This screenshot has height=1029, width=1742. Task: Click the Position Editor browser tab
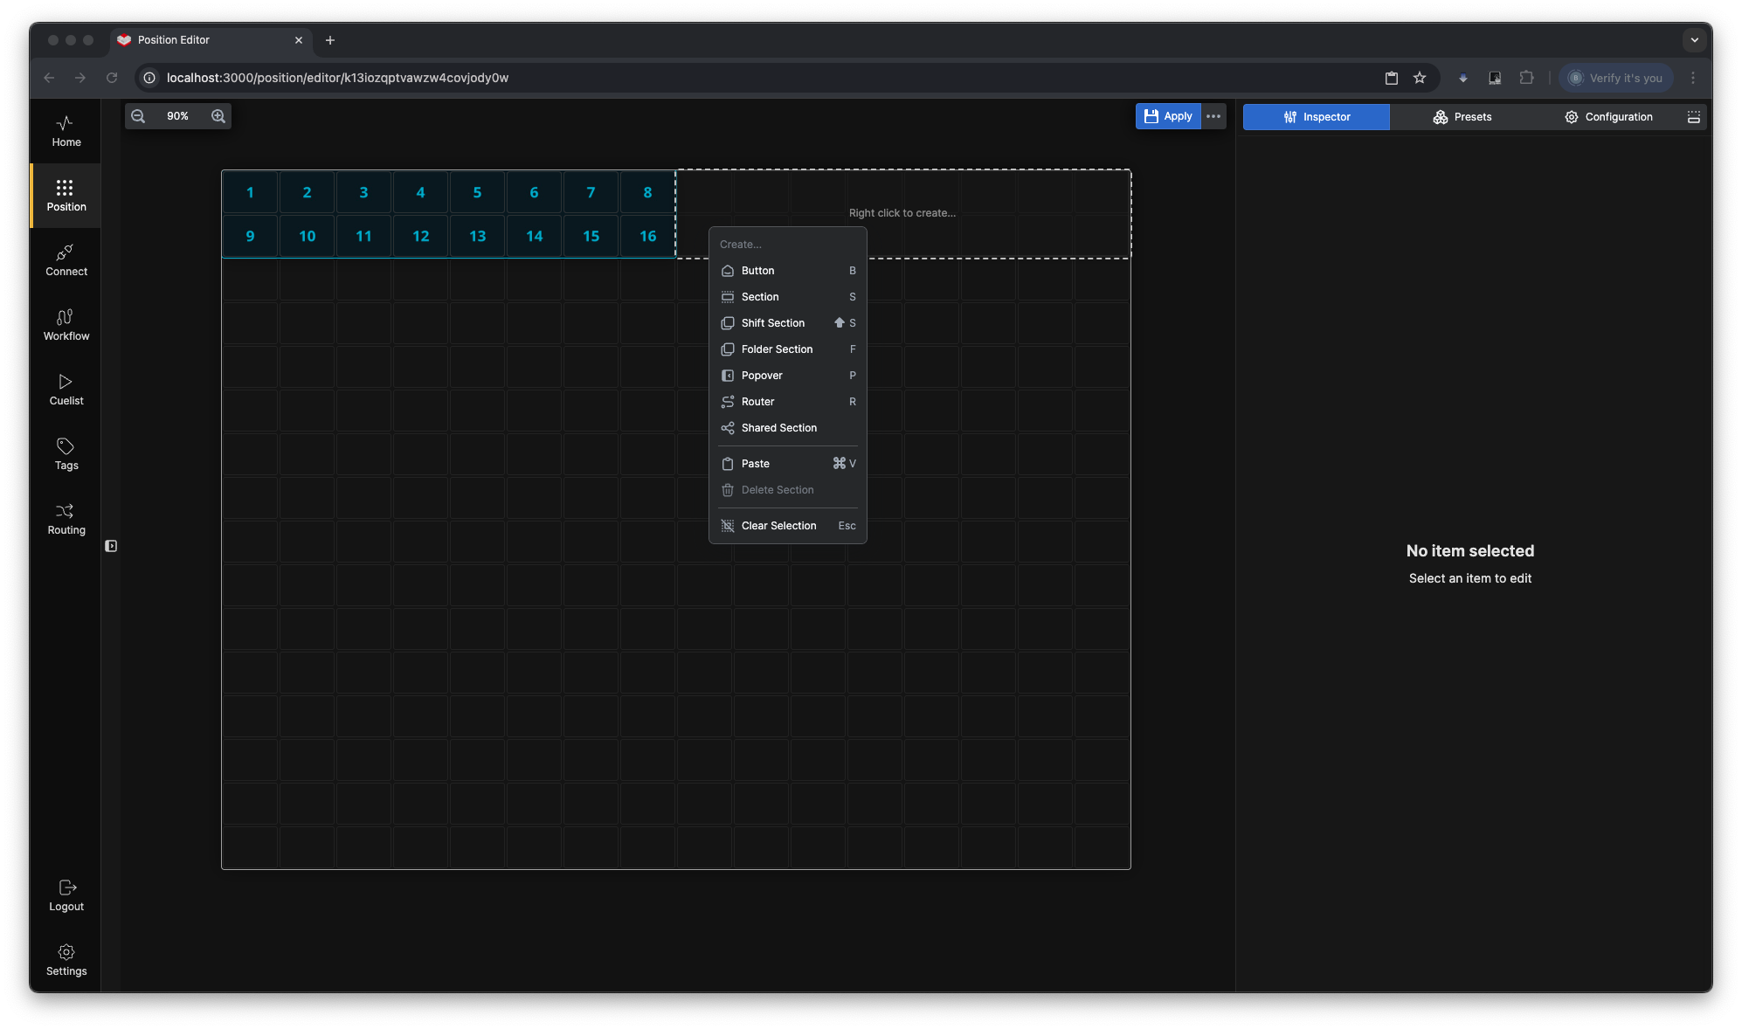[211, 40]
